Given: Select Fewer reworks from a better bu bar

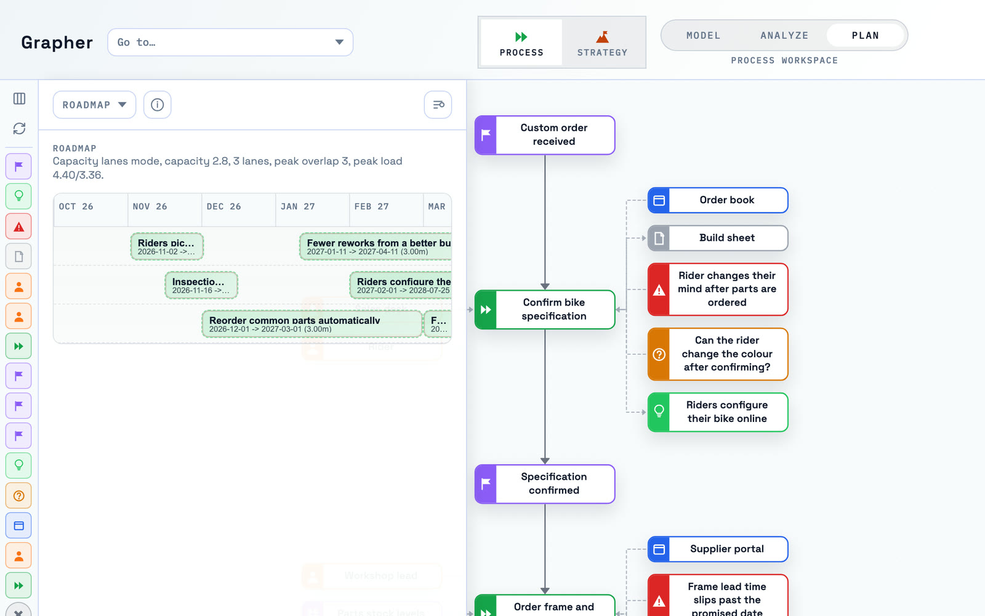Looking at the screenshot, I should (x=376, y=246).
